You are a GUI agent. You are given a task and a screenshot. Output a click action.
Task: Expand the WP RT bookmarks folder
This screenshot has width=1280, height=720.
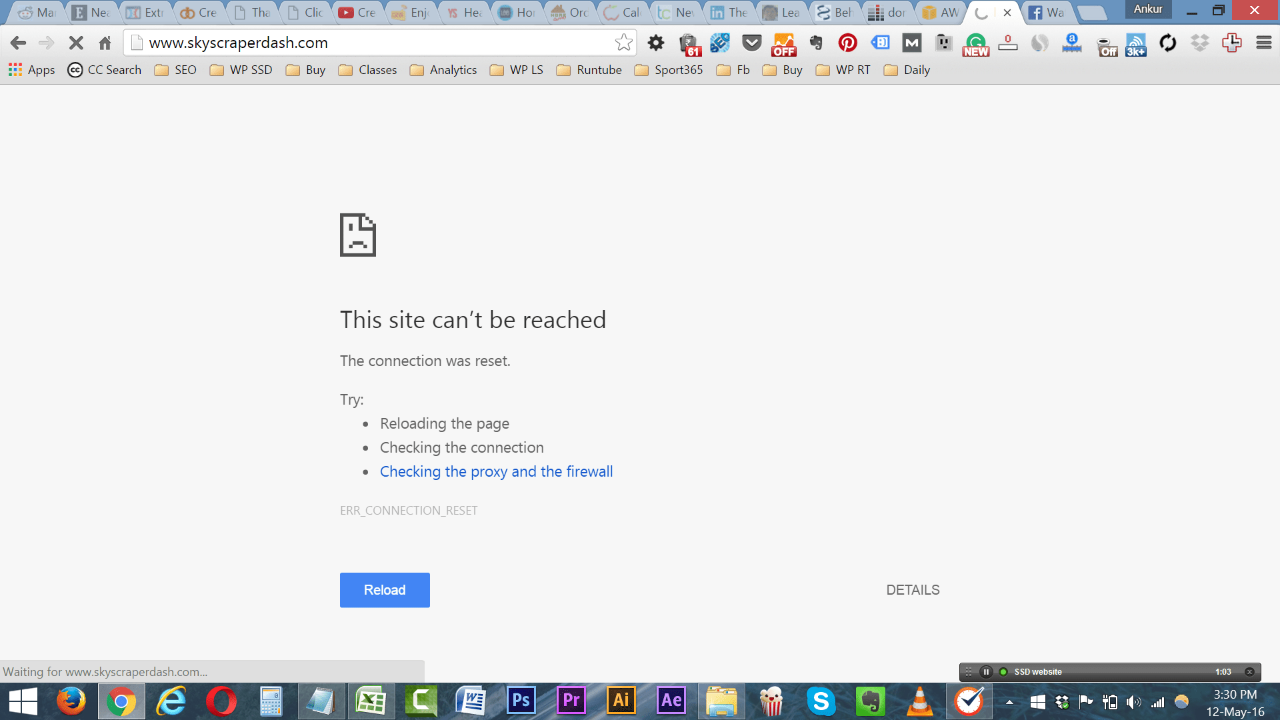point(843,70)
